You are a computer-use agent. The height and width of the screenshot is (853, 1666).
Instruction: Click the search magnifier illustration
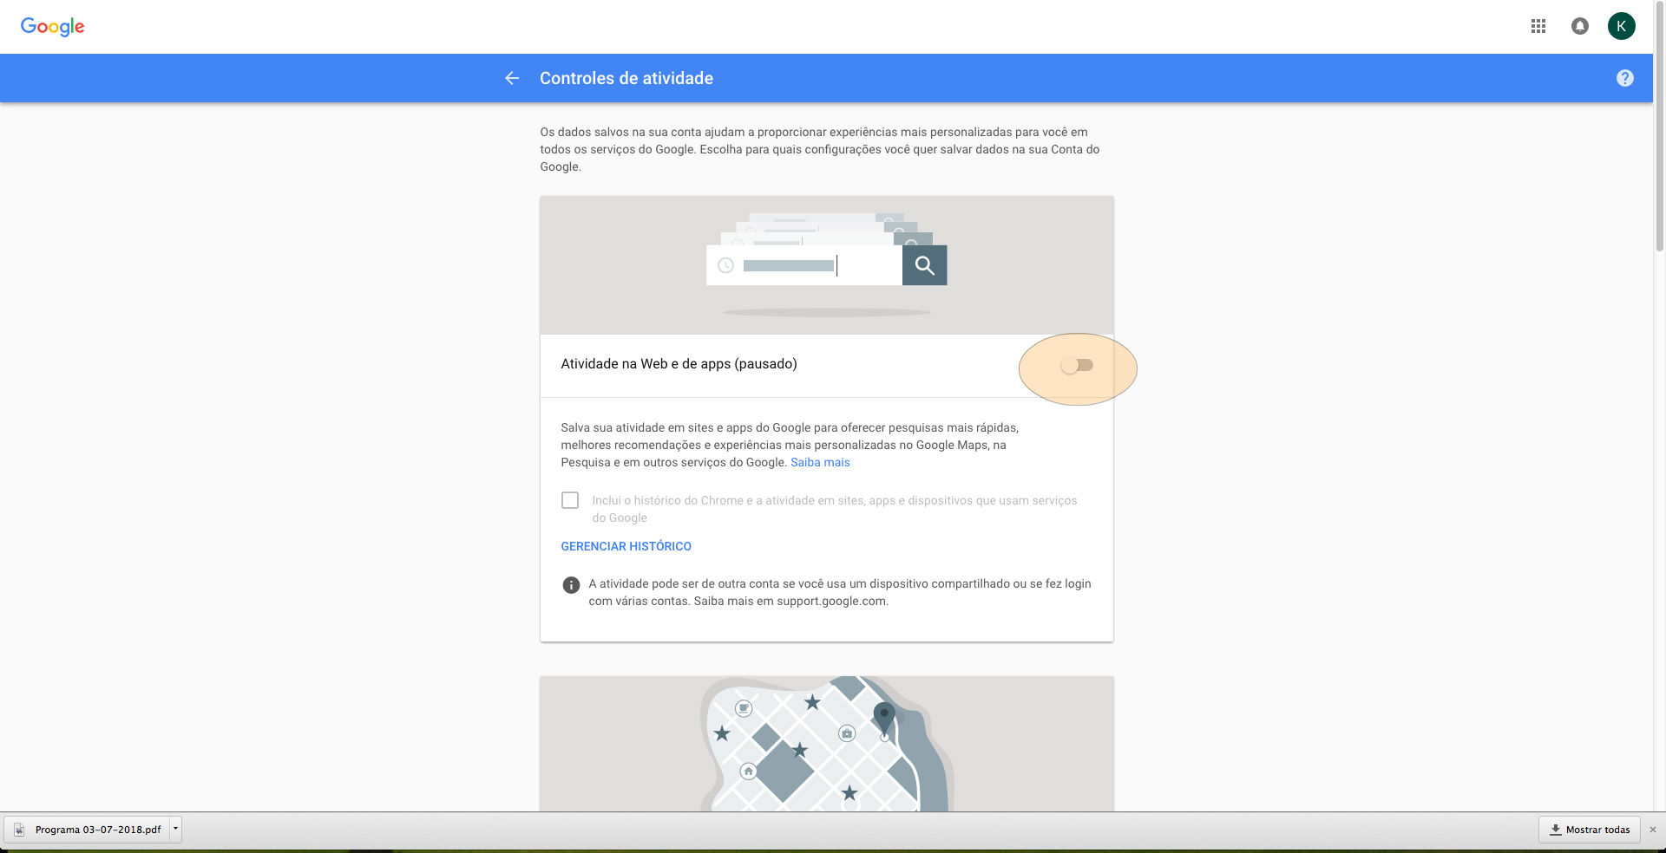pyautogui.click(x=924, y=265)
